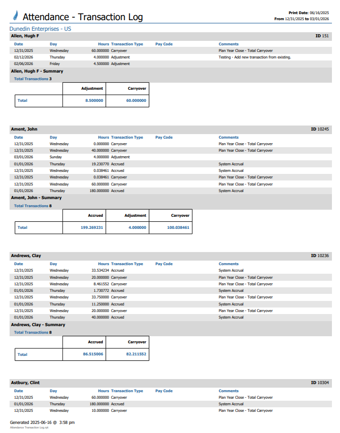Select the Andrews, Clay employee header
This screenshot has height=433, width=340.
[x=26, y=256]
